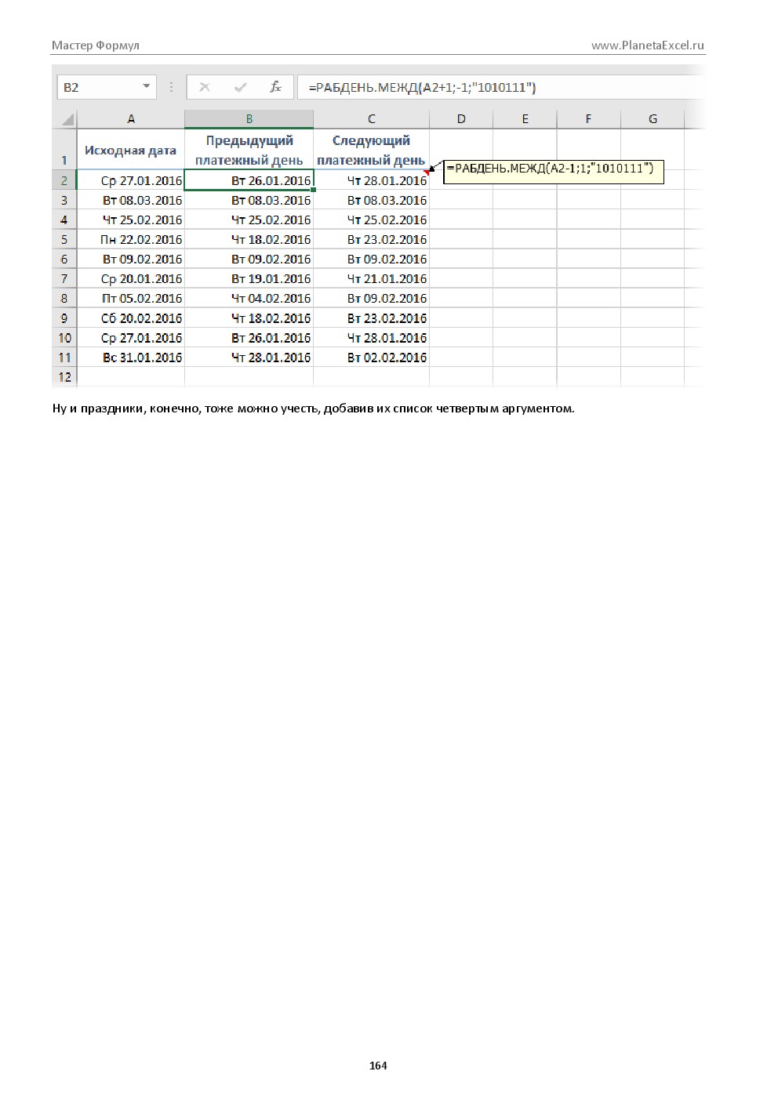778x1100 pixels.
Task: Select column C header
Action: [371, 119]
